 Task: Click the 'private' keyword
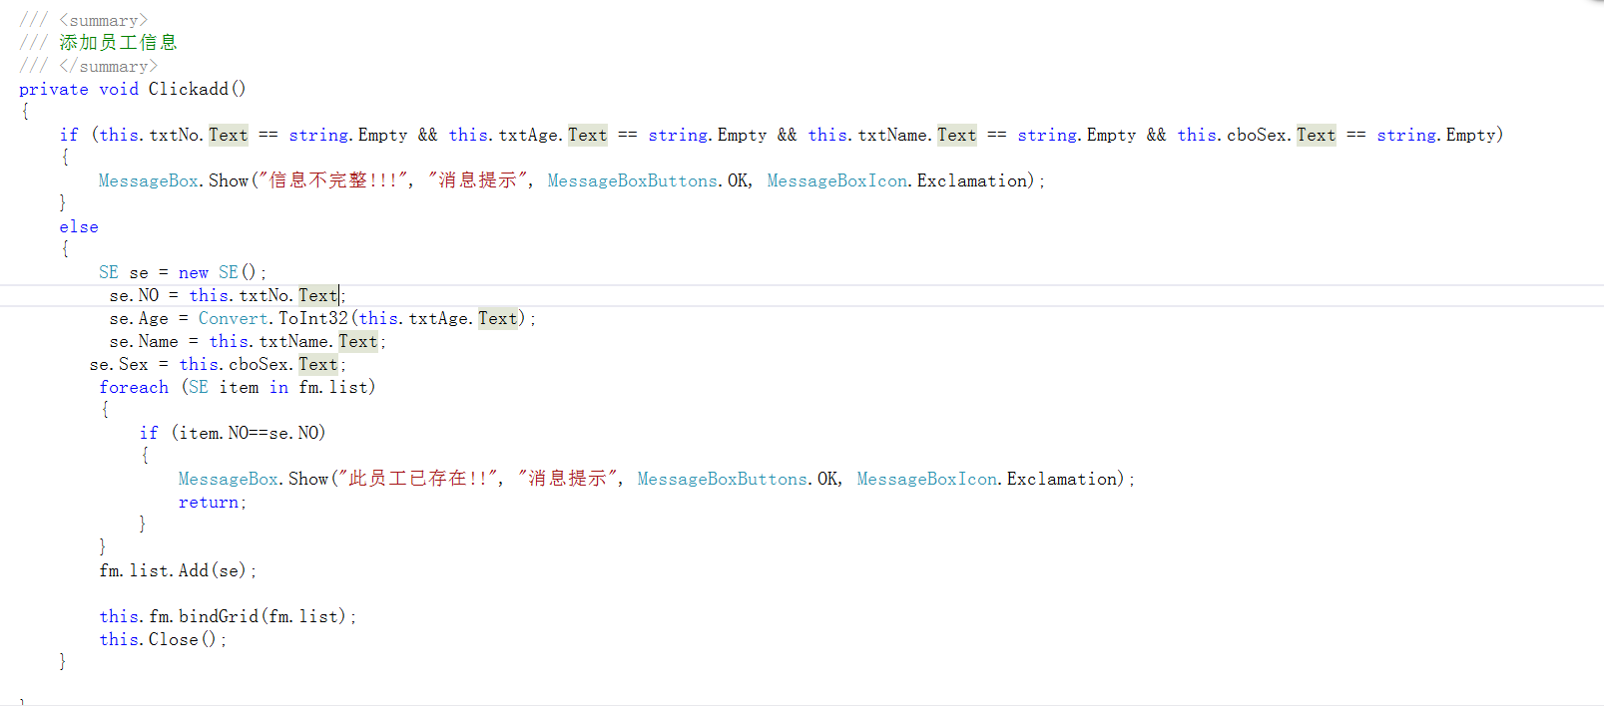pos(54,89)
